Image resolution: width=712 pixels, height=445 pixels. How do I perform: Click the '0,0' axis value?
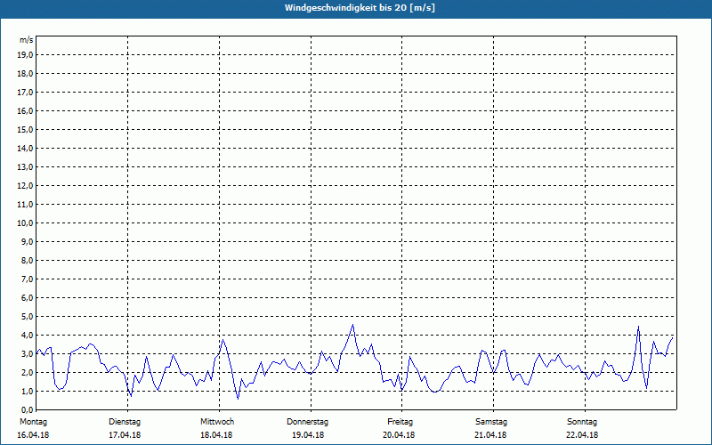[27, 409]
